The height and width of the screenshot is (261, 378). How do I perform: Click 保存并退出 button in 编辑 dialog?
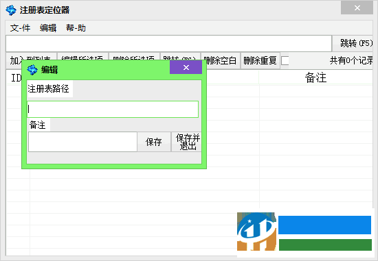tap(186, 142)
